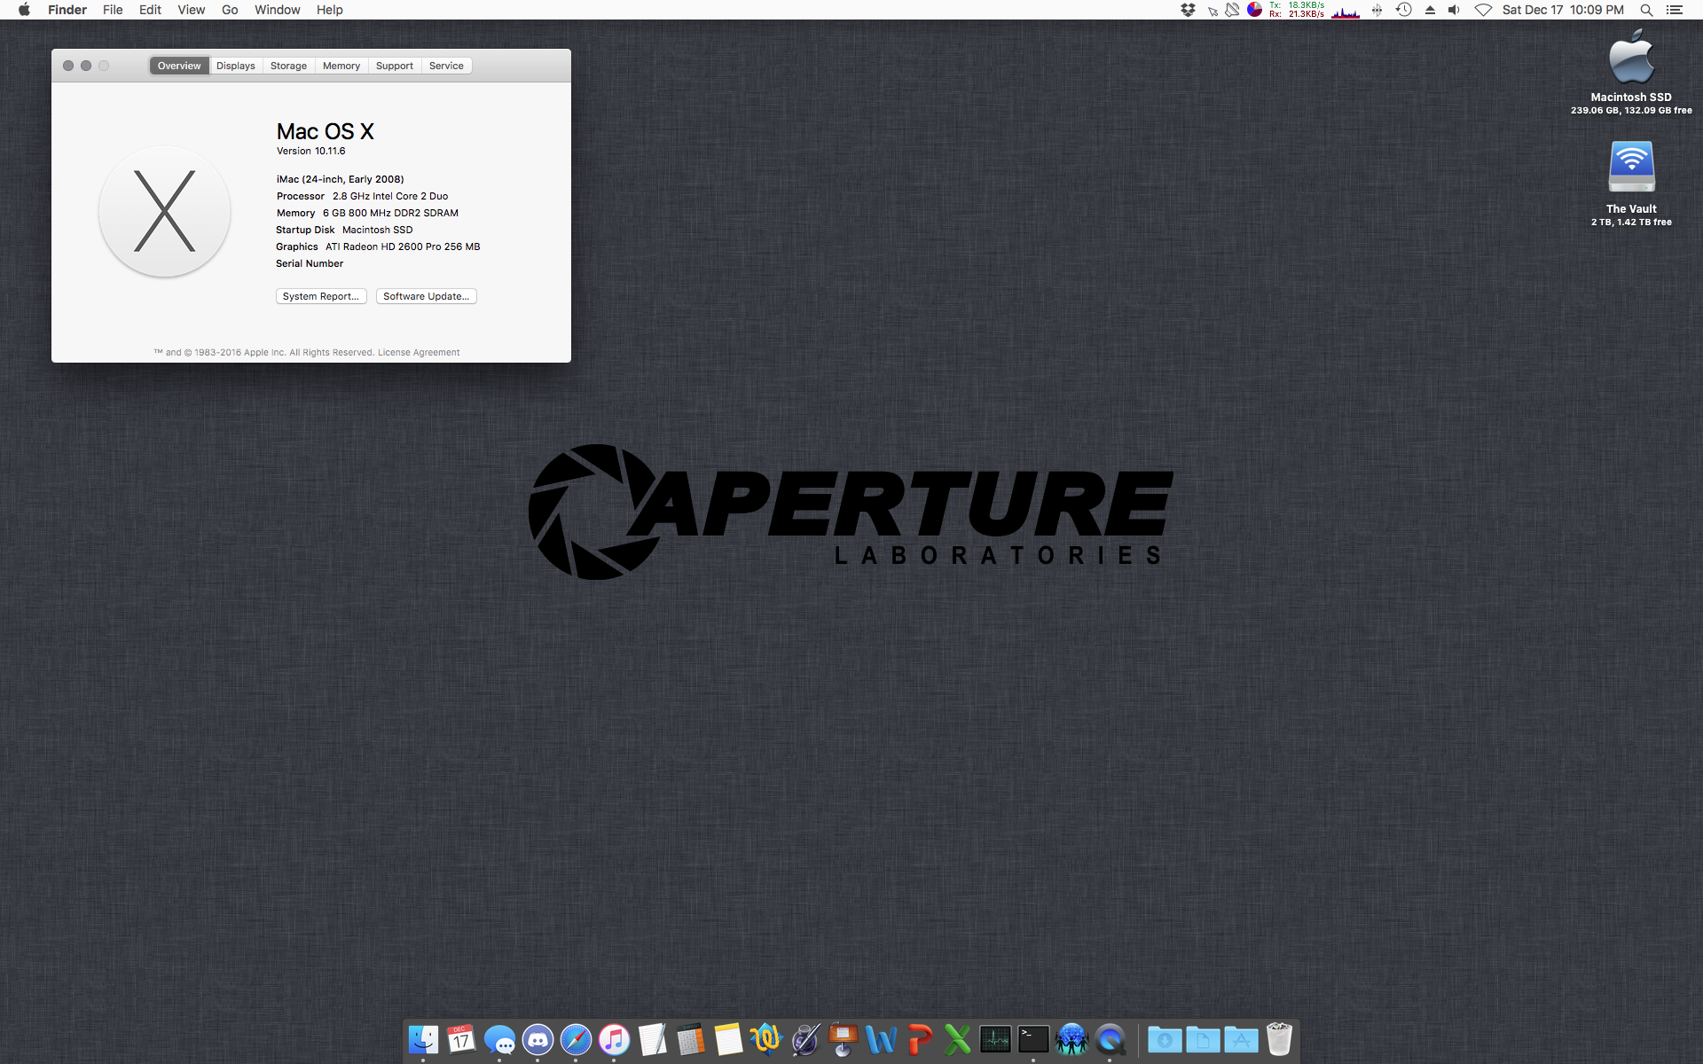This screenshot has height=1064, width=1703.
Task: Close the About This Mac window
Action: pyautogui.click(x=68, y=66)
